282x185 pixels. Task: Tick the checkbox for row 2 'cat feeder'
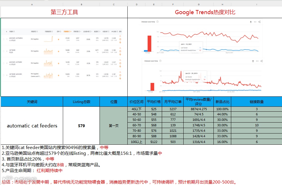3,51
